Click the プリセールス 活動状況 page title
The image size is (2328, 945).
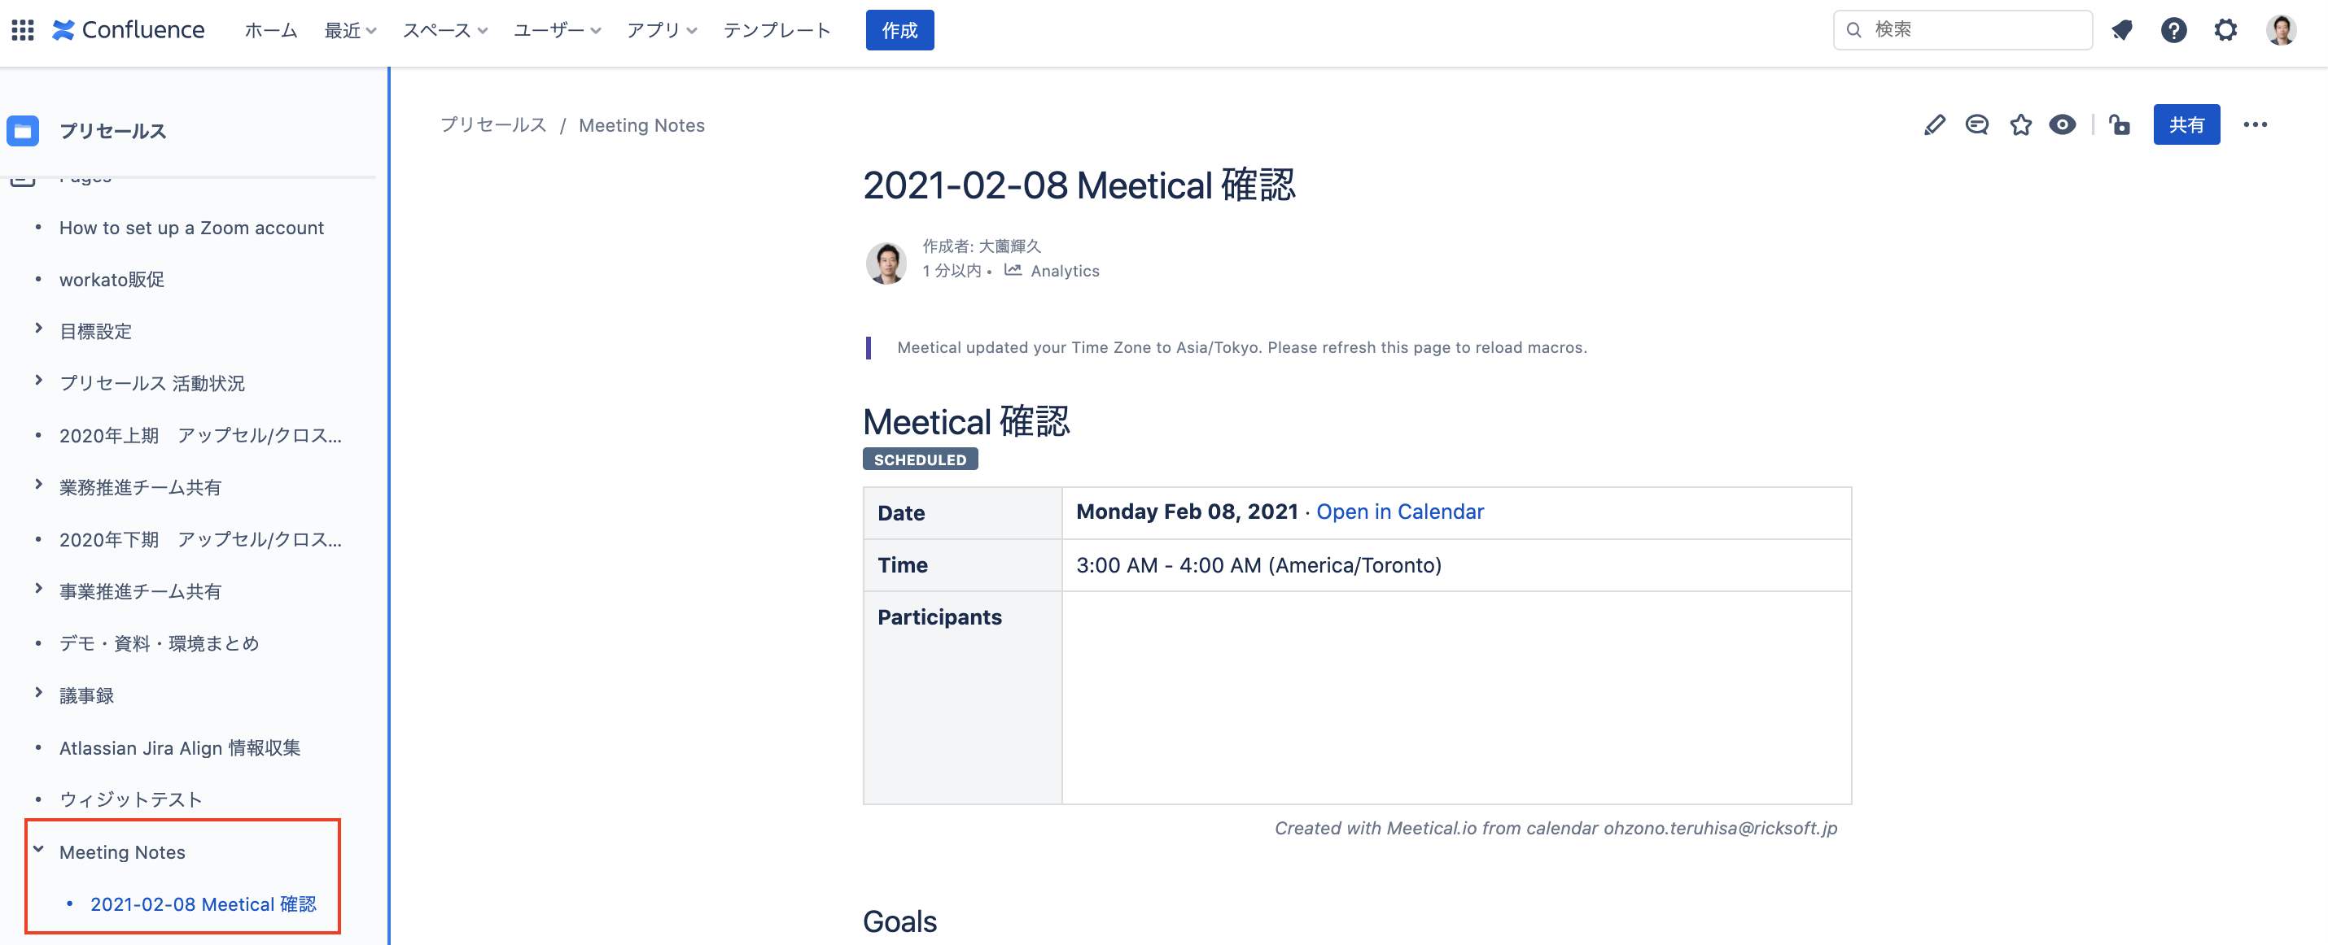[152, 383]
